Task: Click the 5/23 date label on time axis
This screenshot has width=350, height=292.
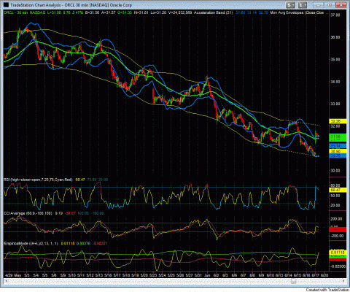Action: tap(153, 275)
